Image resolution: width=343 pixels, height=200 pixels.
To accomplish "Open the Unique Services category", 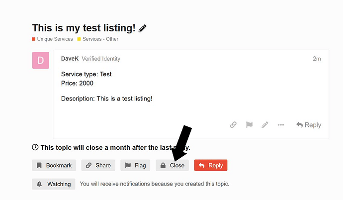I will pyautogui.click(x=55, y=39).
